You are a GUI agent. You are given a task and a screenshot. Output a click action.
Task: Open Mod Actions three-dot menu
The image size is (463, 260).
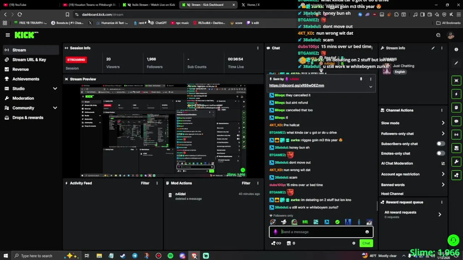coord(258,183)
